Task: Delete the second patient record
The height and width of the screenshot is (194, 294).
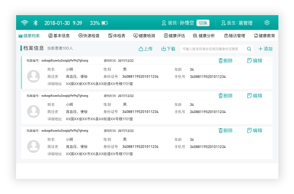Action: tap(225, 96)
